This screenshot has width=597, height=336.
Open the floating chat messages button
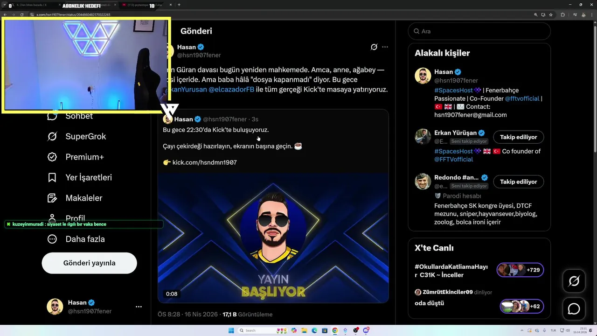(574, 309)
